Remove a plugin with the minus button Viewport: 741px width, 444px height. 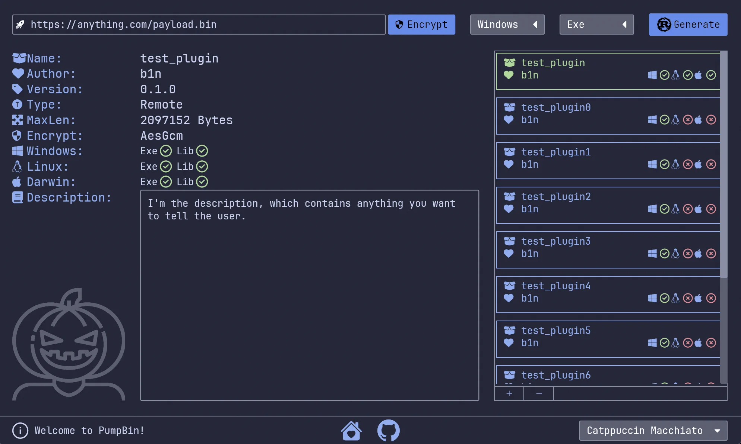[539, 393]
